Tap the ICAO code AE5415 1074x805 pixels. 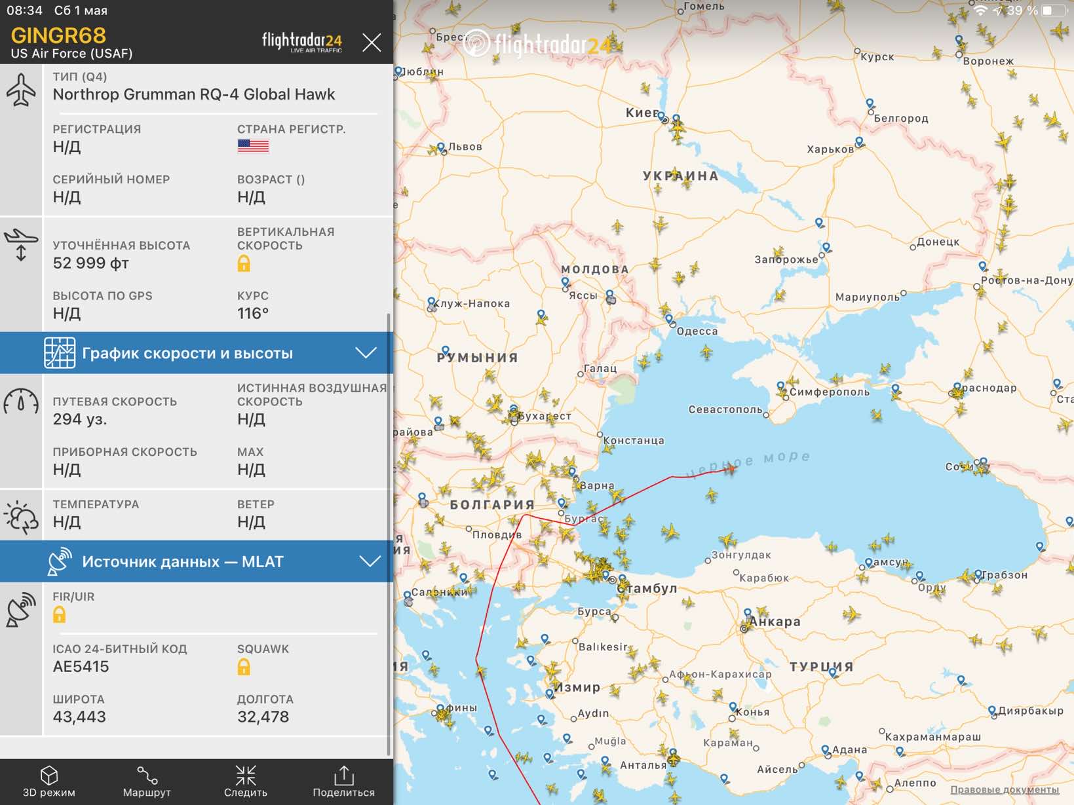81,667
